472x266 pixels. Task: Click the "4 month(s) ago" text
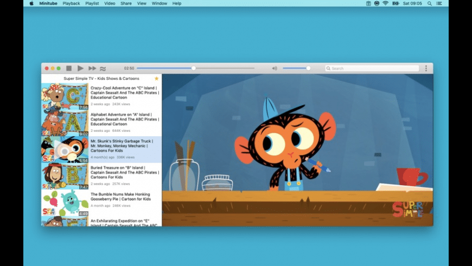(x=103, y=157)
